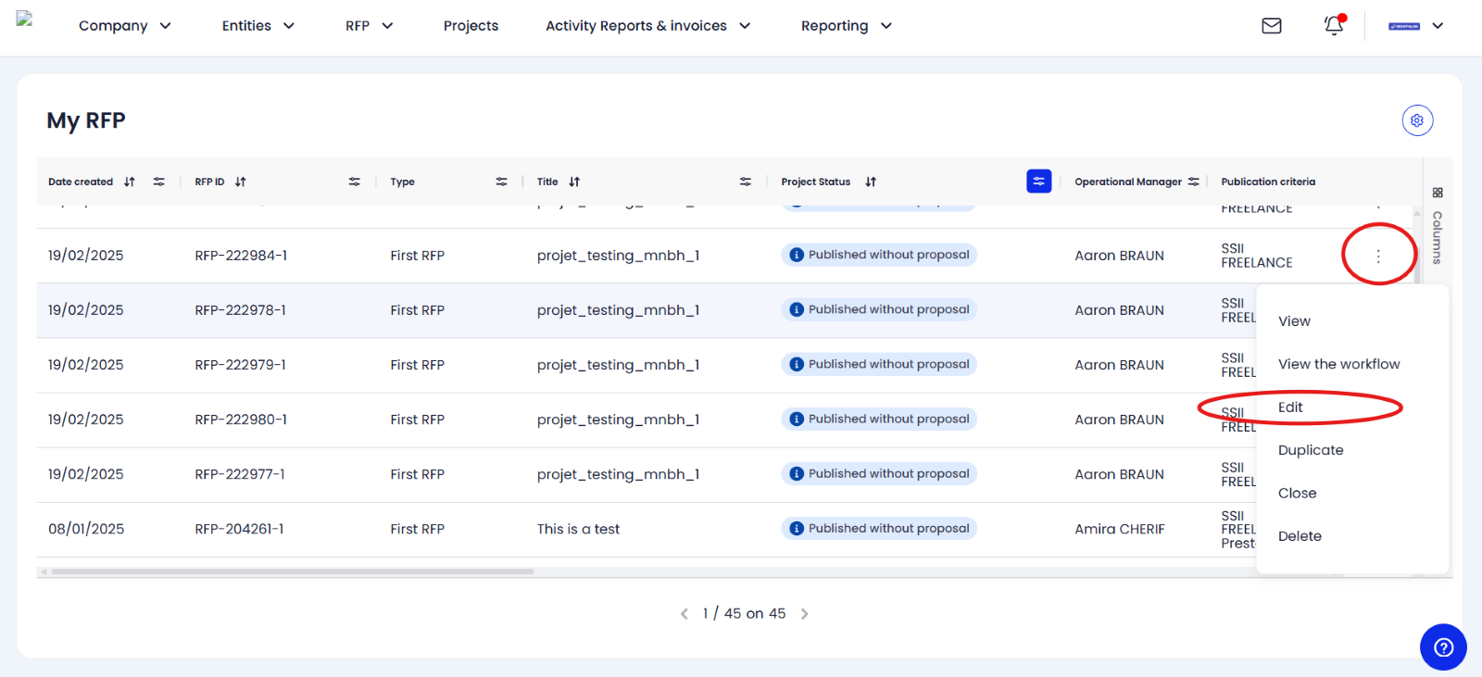This screenshot has height=677, width=1482.
Task: Click status badge for RFP-222977-1
Action: [879, 473]
